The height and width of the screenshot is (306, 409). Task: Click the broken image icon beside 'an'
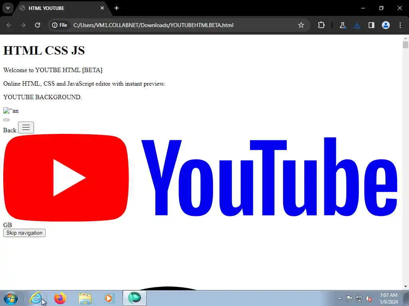click(x=6, y=111)
